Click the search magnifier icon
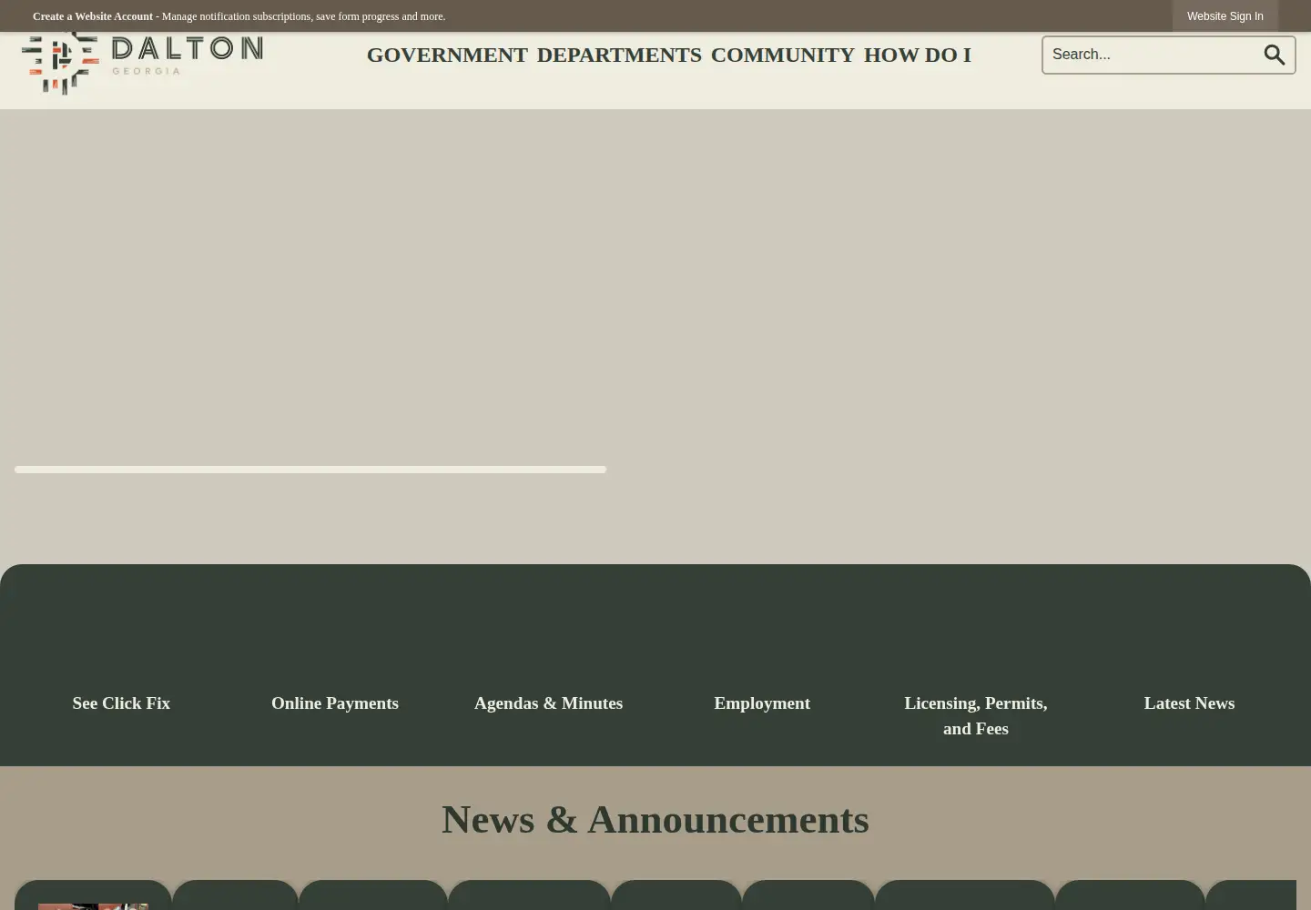 (1274, 55)
